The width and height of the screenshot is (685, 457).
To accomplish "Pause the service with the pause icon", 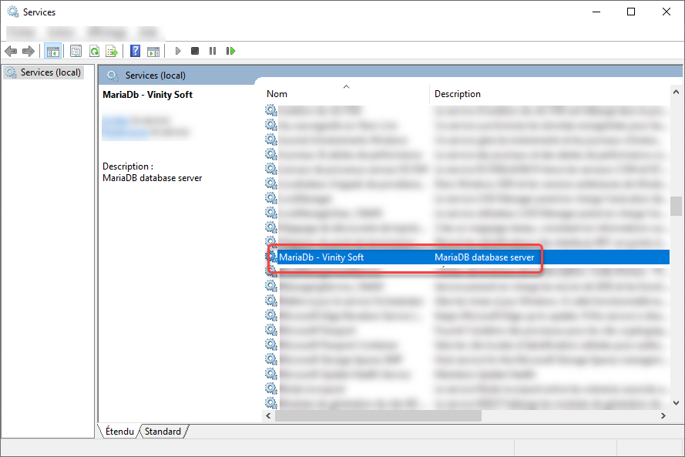I will coord(213,51).
